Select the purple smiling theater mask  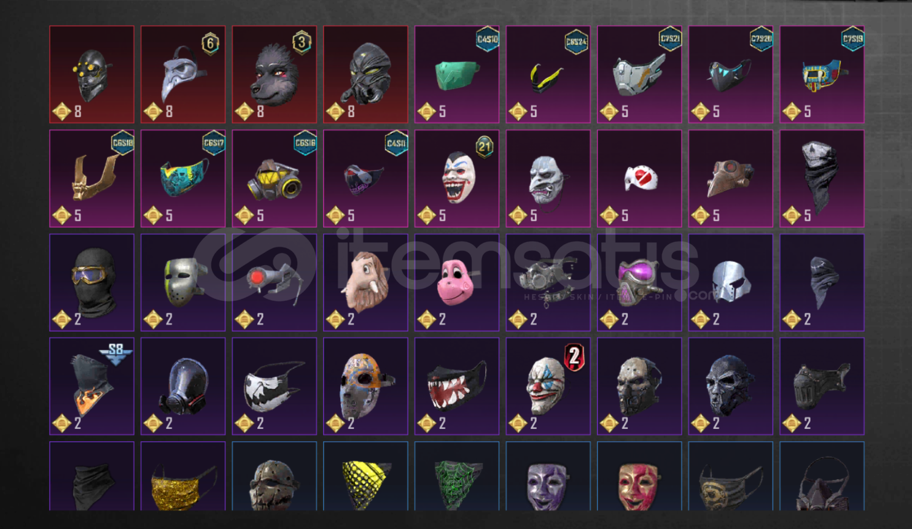click(548, 476)
